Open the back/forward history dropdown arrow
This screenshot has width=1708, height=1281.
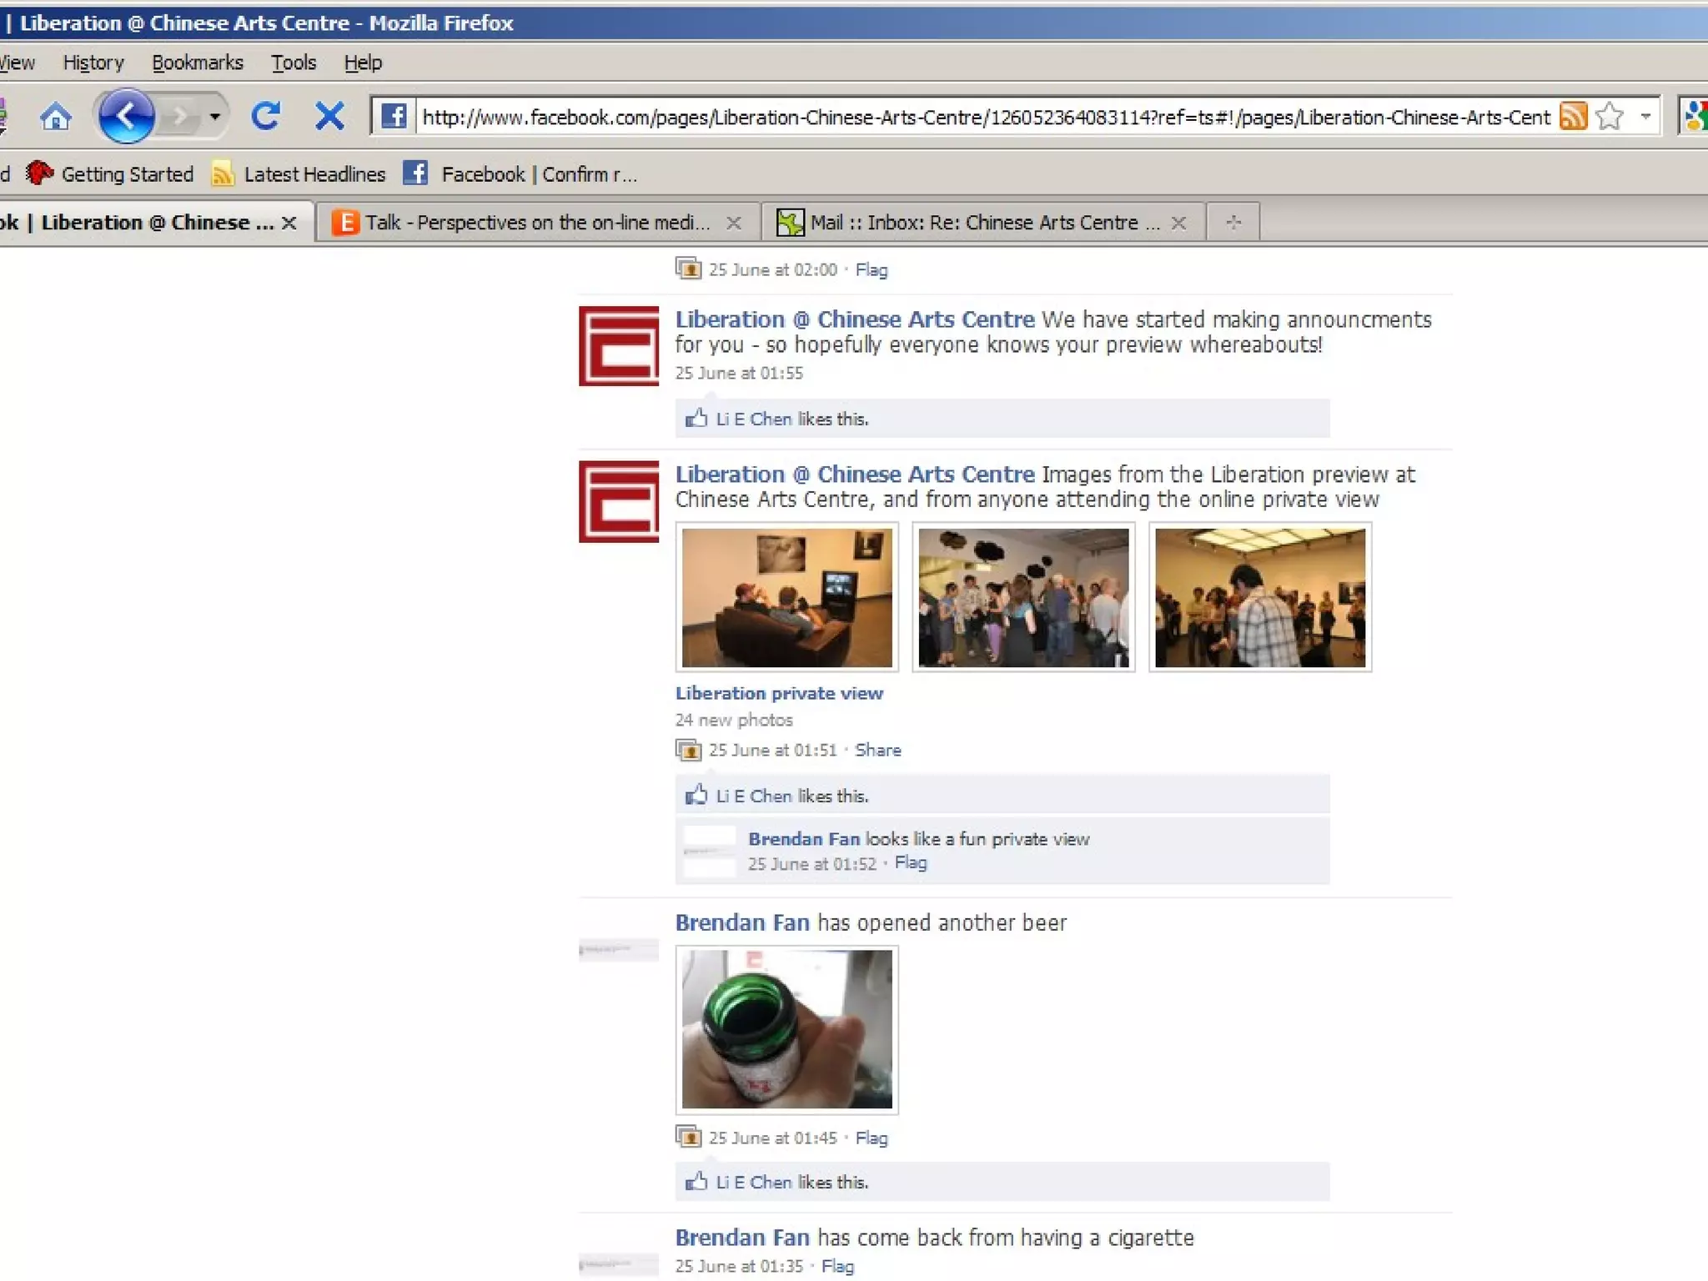[215, 116]
